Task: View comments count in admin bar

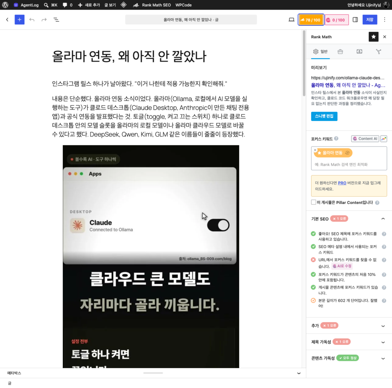Action: pyautogui.click(x=67, y=5)
